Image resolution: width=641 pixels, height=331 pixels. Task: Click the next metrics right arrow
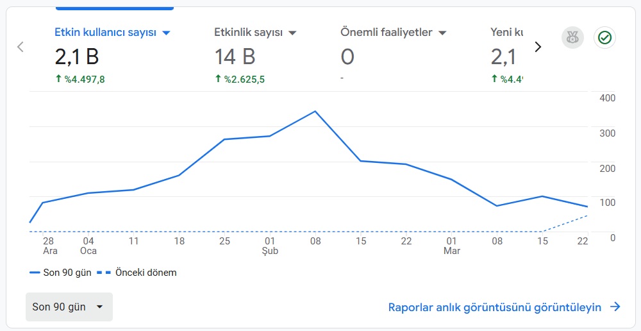[538, 47]
